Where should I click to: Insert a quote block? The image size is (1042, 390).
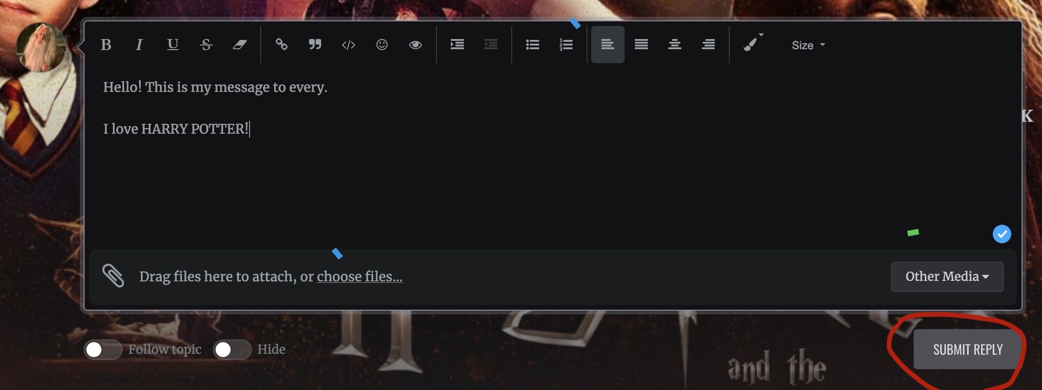tap(315, 45)
